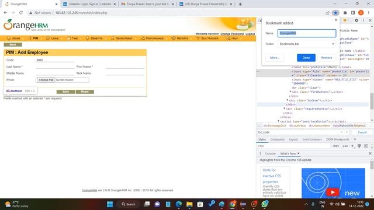374x210 pixels.
Task: Open File Explorer from taskbar
Action: coord(189,204)
